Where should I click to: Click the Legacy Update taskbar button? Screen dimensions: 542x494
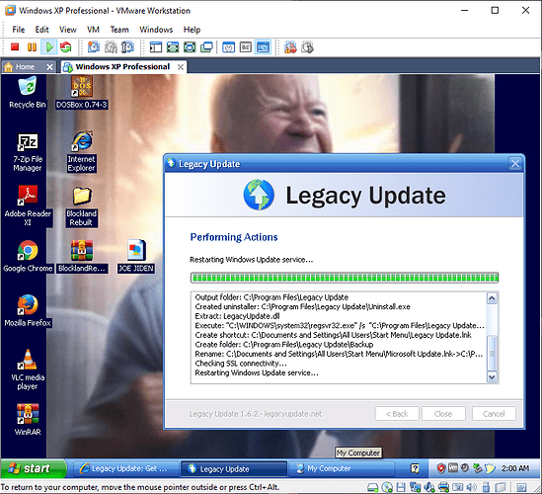click(234, 468)
